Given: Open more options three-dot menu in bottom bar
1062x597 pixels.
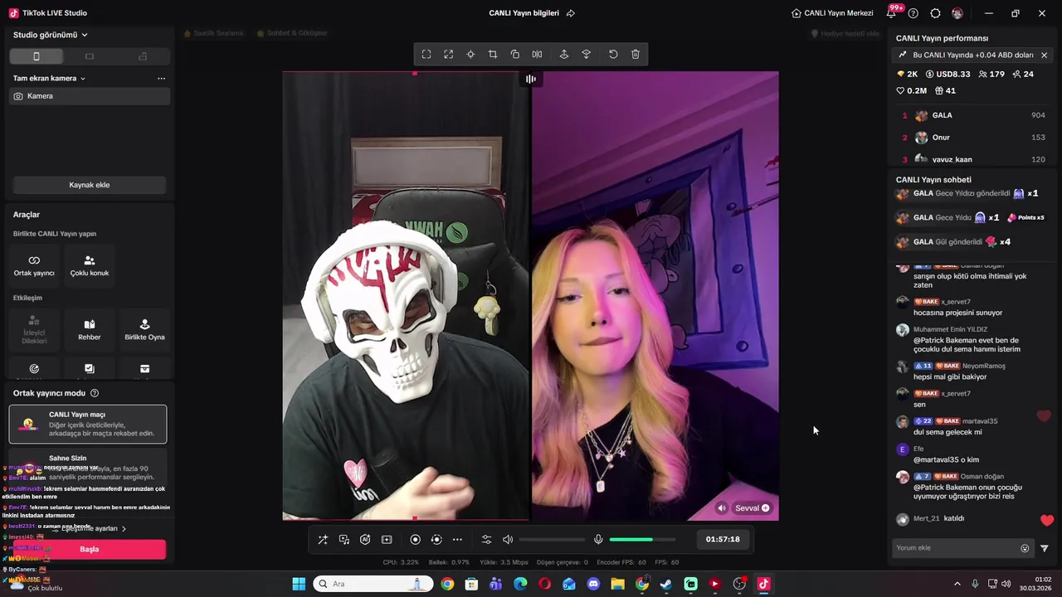Looking at the screenshot, I should (x=457, y=540).
